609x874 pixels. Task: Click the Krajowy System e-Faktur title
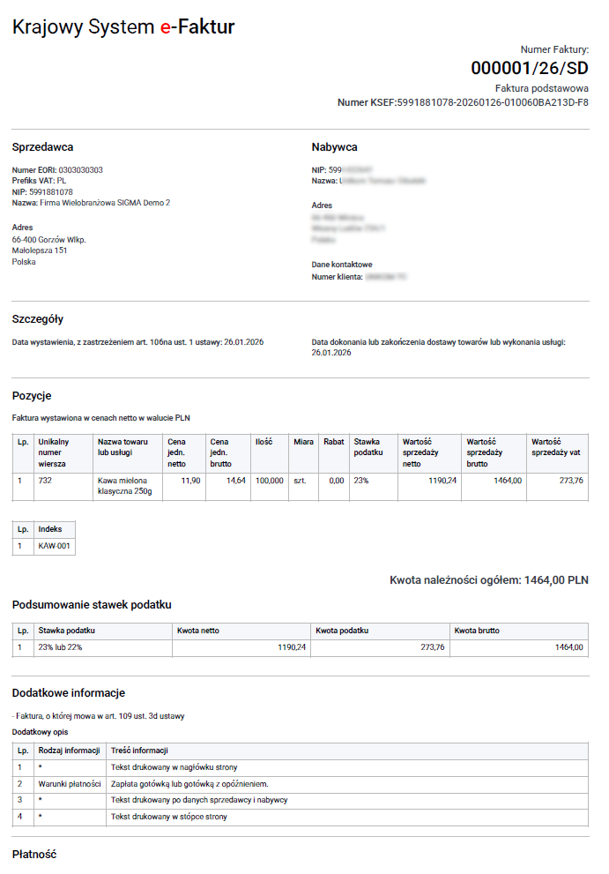pyautogui.click(x=123, y=27)
